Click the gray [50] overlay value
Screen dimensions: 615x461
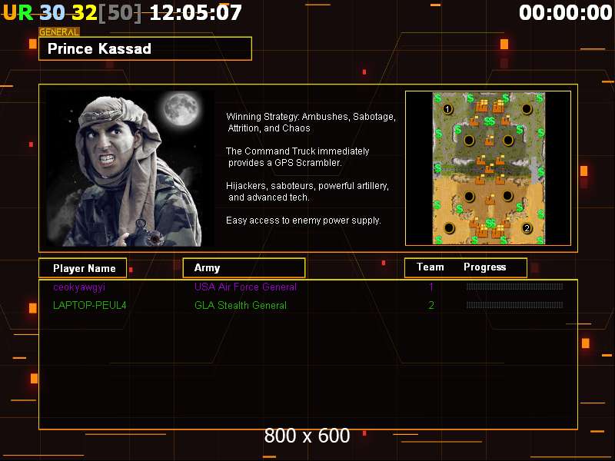tap(120, 13)
